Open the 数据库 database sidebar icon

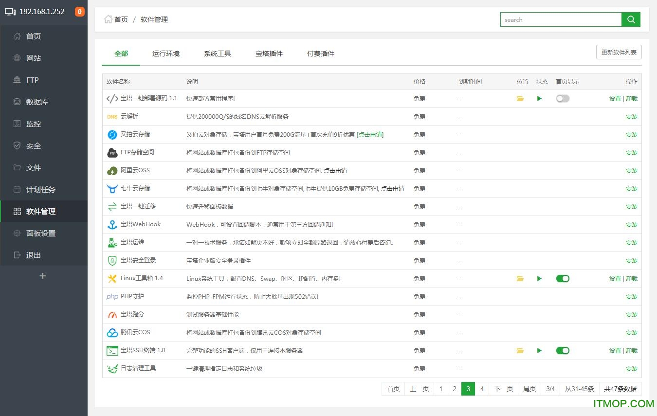18,102
